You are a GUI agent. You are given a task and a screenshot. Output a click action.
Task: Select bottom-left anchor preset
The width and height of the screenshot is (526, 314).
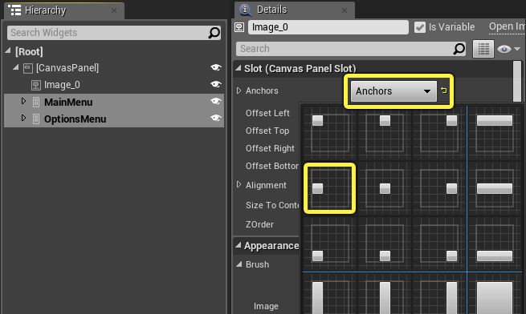(x=330, y=243)
